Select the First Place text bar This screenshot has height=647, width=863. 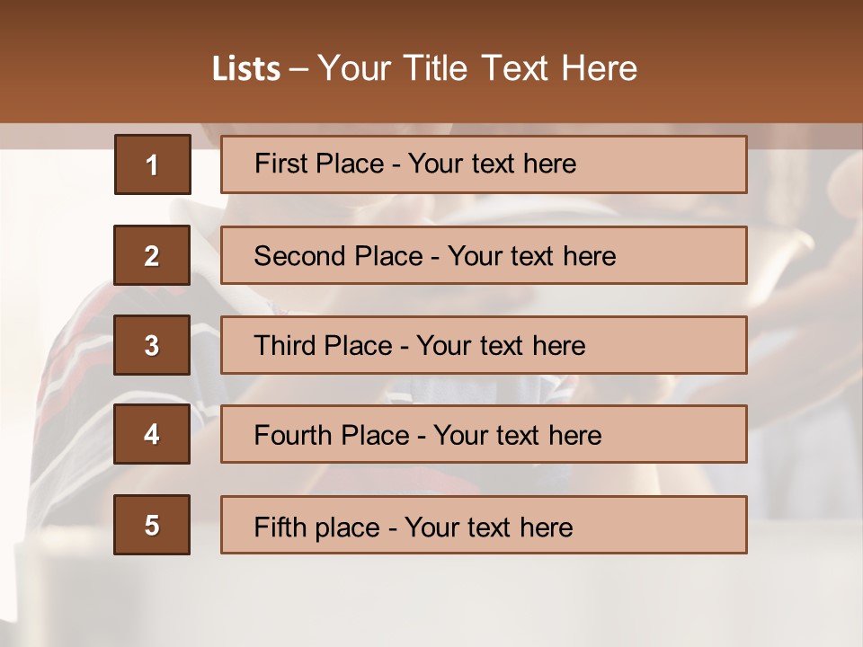click(x=484, y=164)
